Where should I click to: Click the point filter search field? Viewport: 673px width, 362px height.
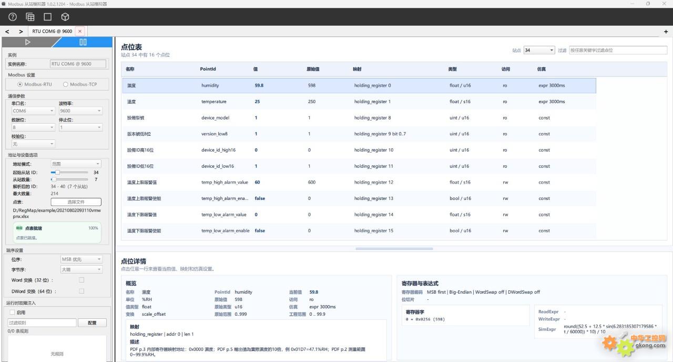tap(618, 51)
